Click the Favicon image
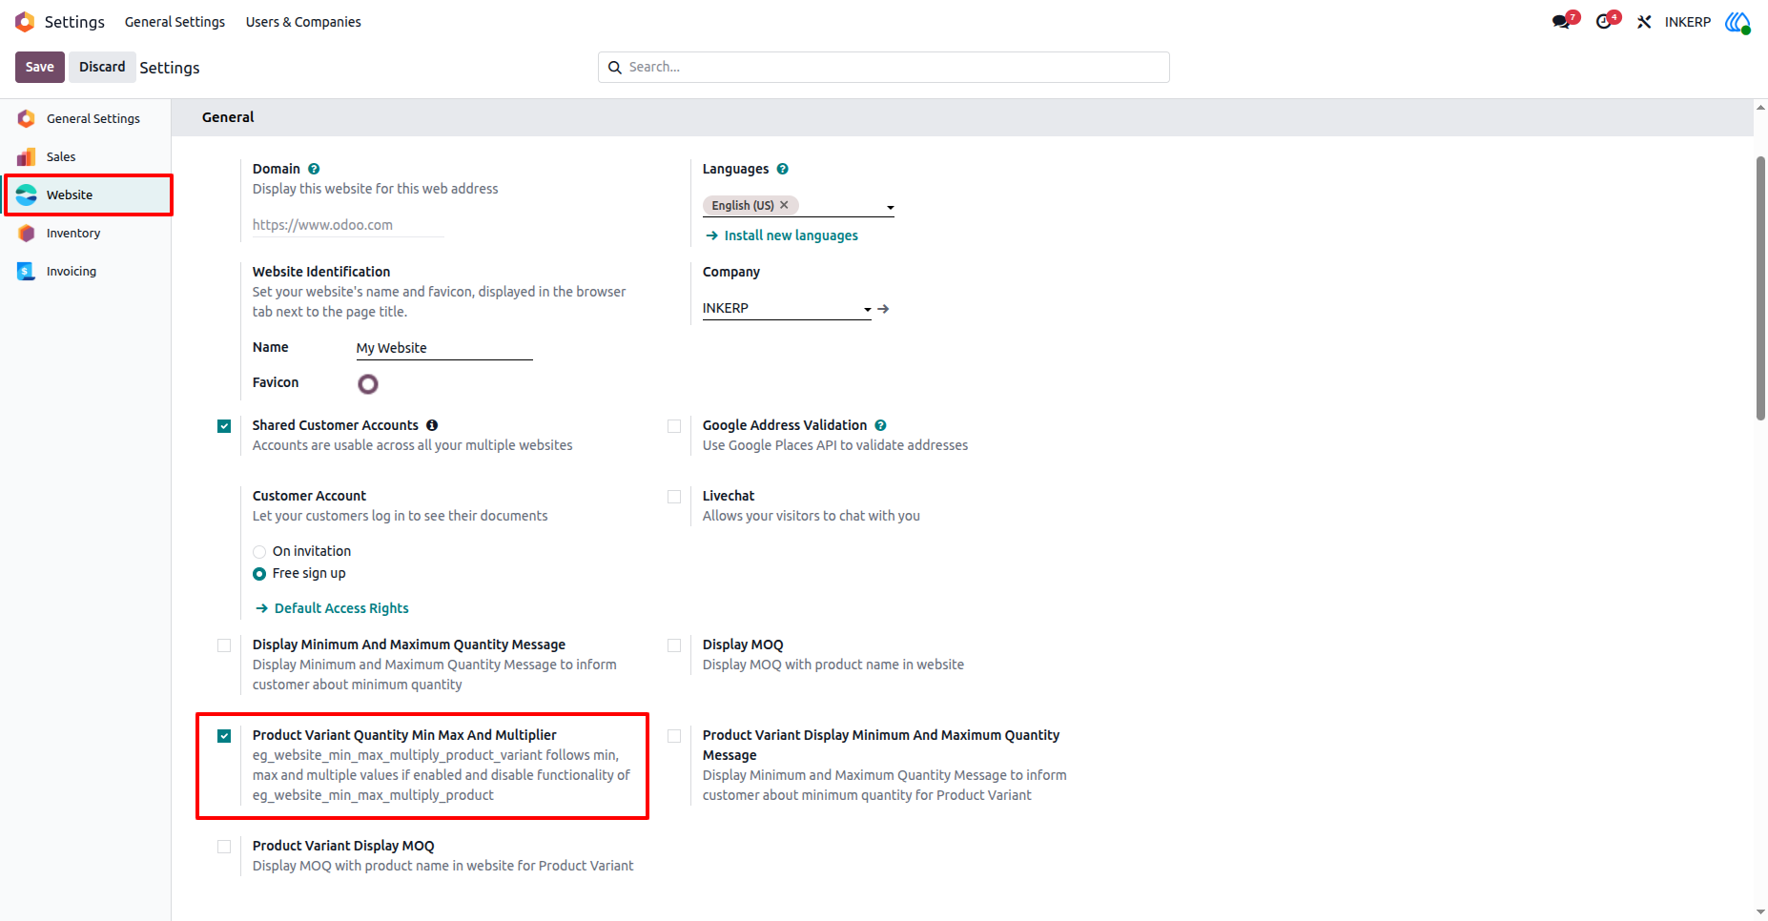The image size is (1768, 921). pos(368,384)
